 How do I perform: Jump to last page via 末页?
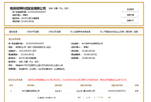coord(109,98)
